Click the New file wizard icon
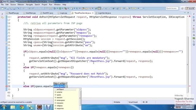Viewport: 196px width, 110px height. point(2,8)
